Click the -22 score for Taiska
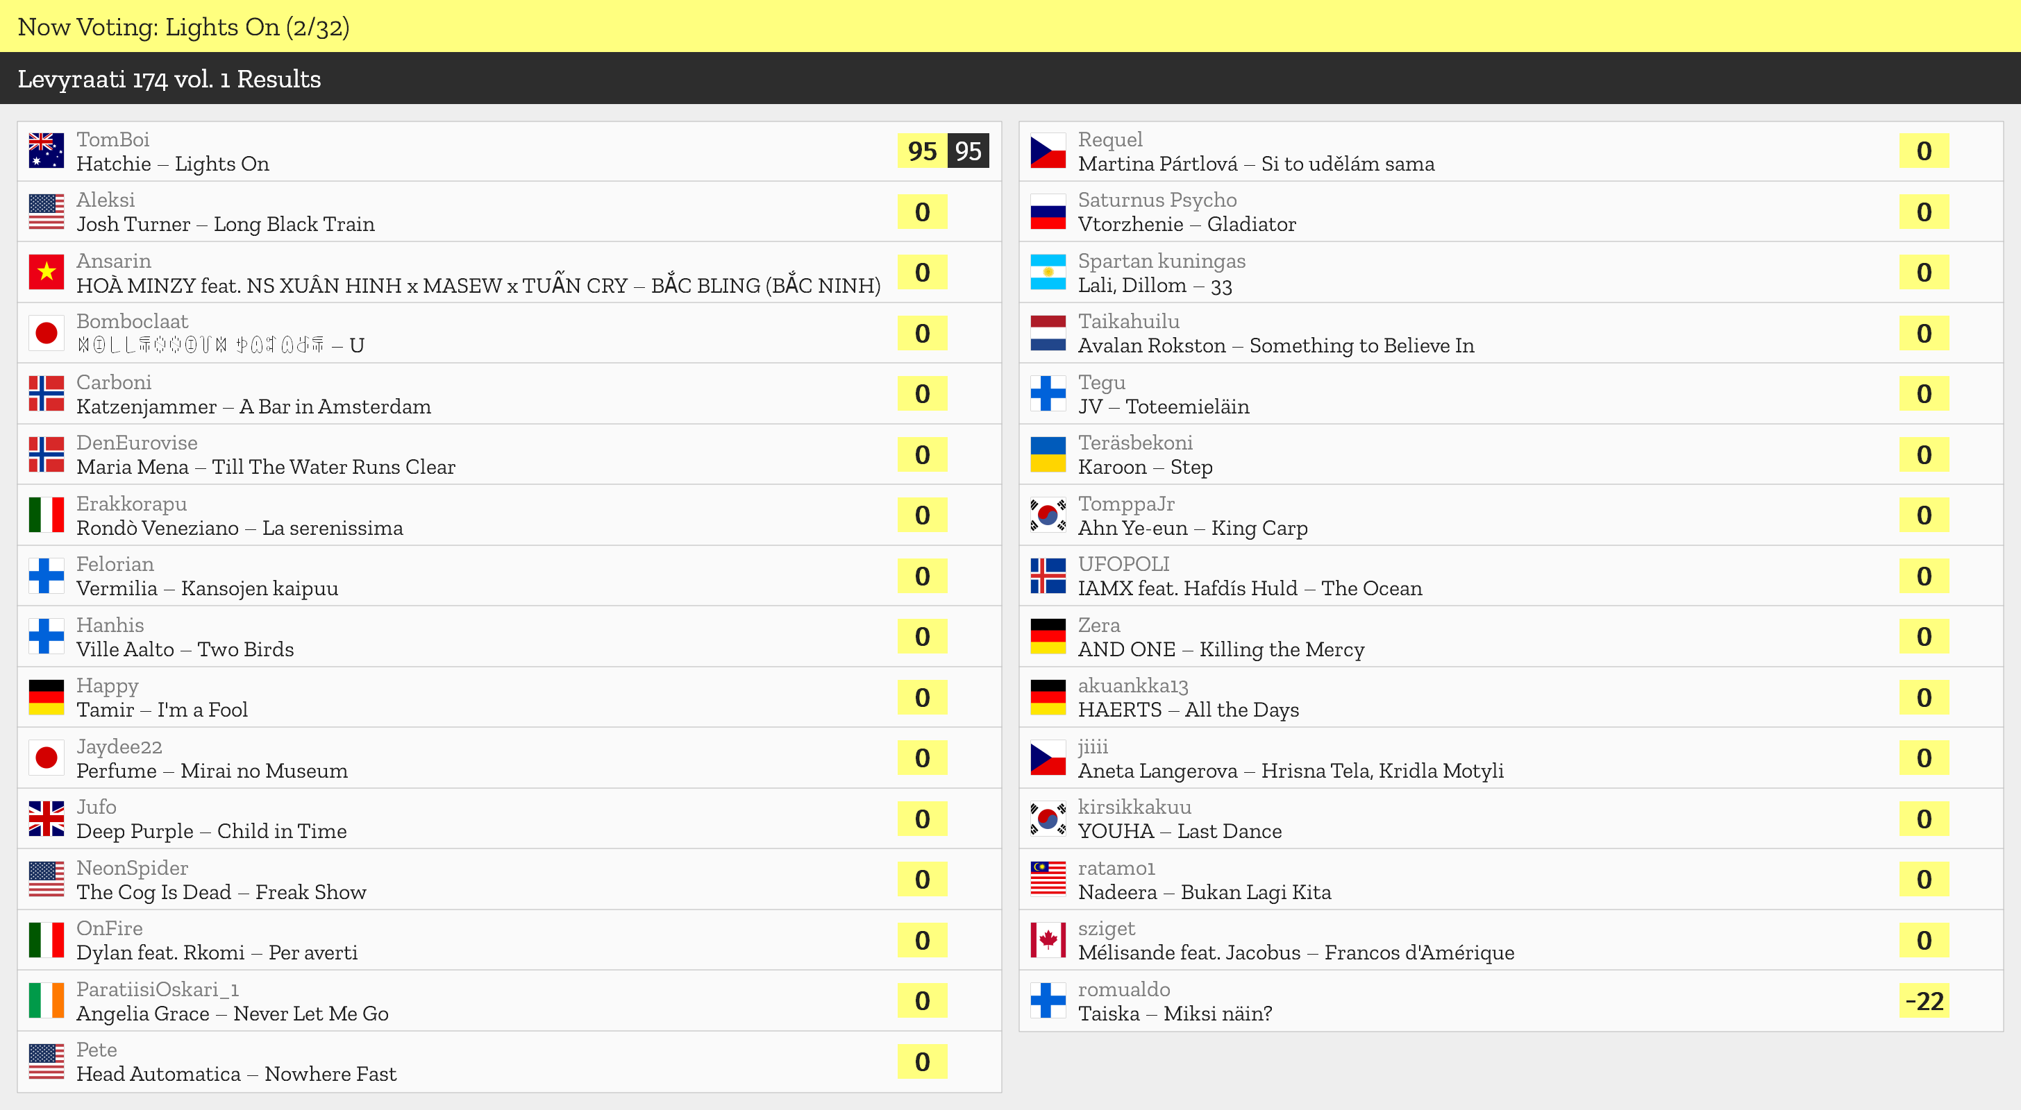 1924,1000
